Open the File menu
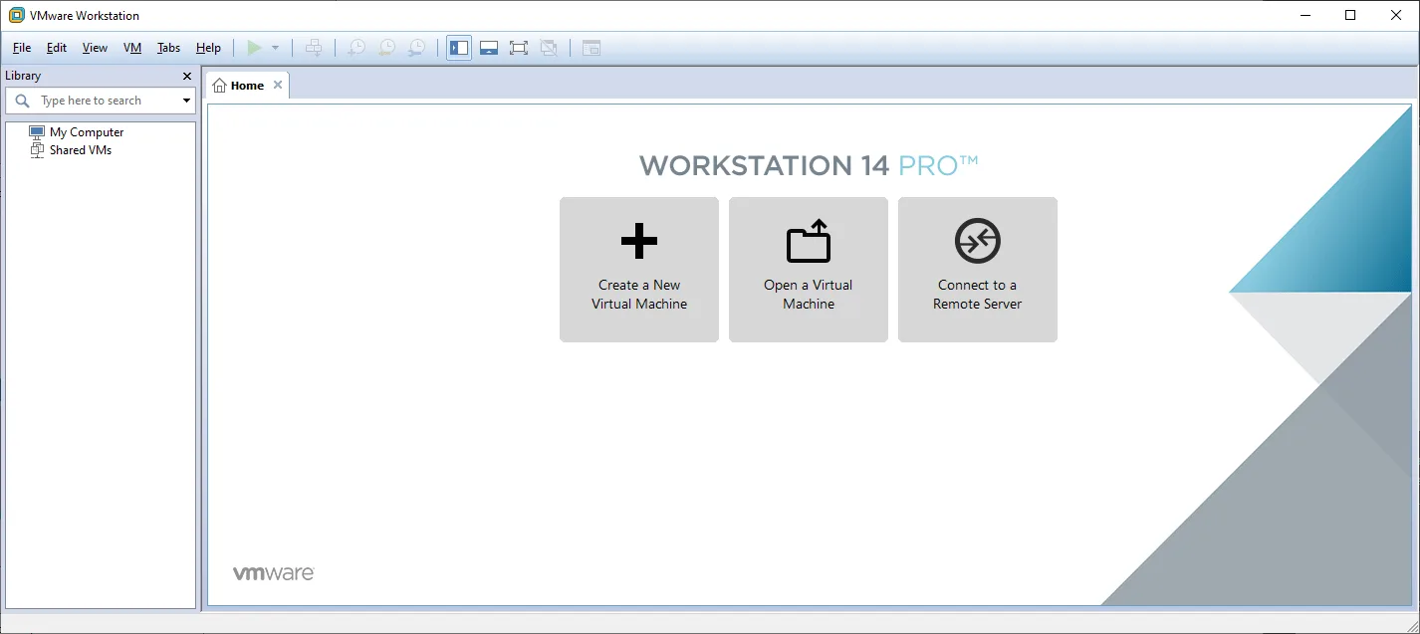This screenshot has height=634, width=1420. pos(22,48)
